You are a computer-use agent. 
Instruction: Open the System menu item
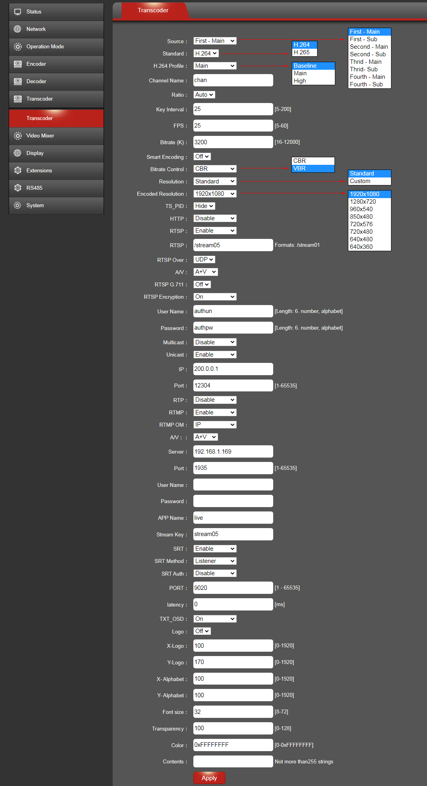(x=56, y=206)
